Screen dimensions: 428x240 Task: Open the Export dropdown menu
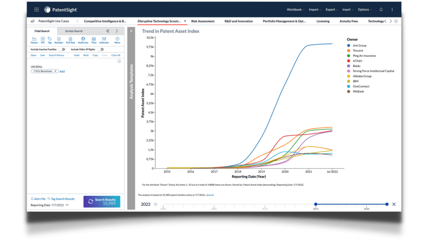[331, 10]
